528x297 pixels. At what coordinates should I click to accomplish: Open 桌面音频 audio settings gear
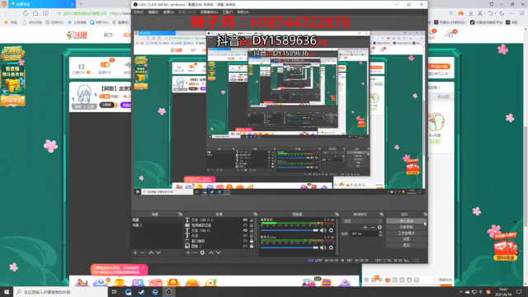(331, 230)
